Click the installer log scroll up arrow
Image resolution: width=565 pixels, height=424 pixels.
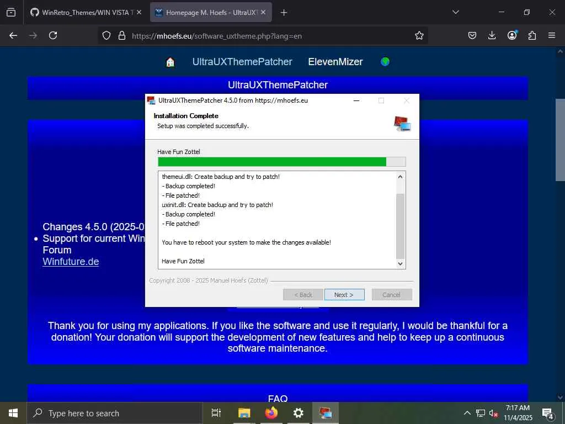pyautogui.click(x=400, y=177)
